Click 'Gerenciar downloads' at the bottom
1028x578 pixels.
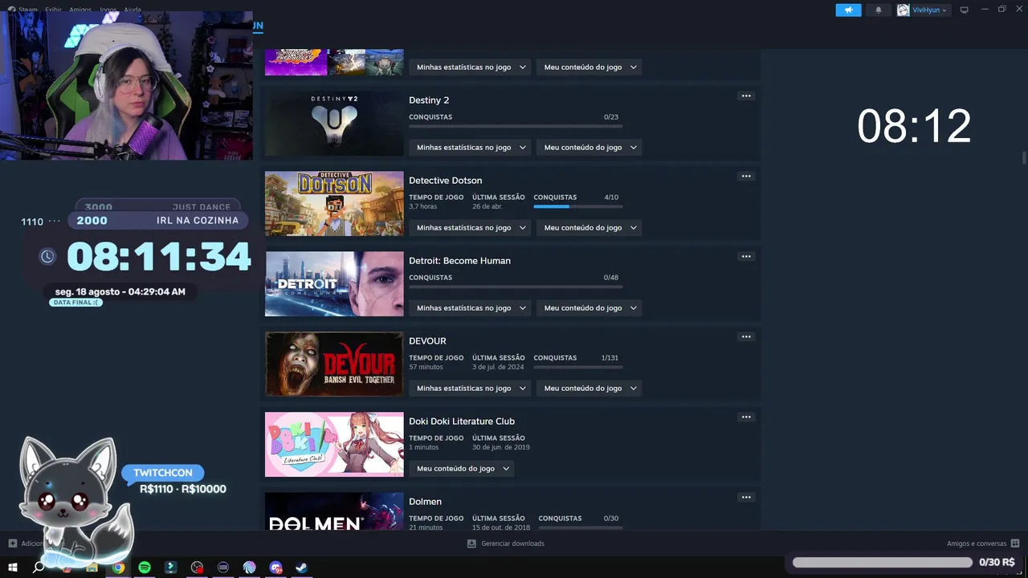pyautogui.click(x=512, y=543)
